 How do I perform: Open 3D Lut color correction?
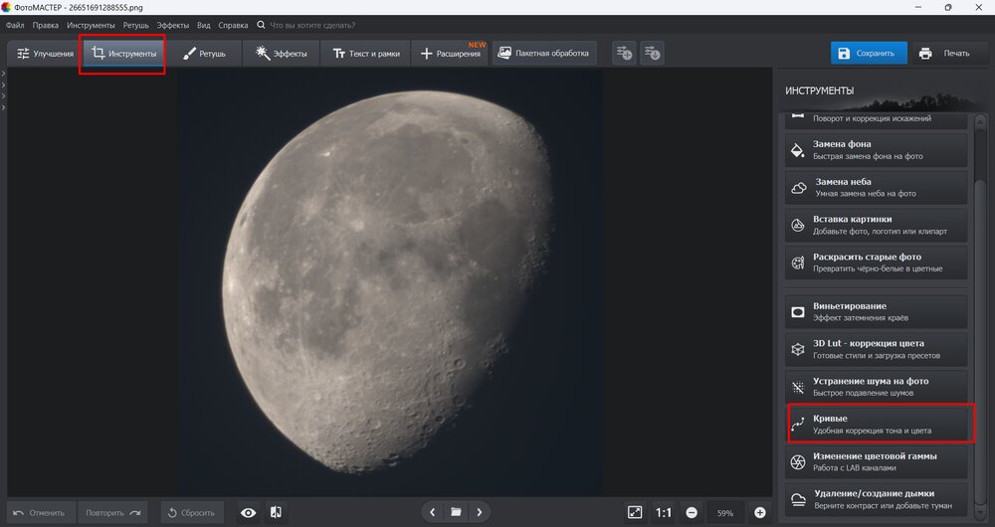pos(877,349)
